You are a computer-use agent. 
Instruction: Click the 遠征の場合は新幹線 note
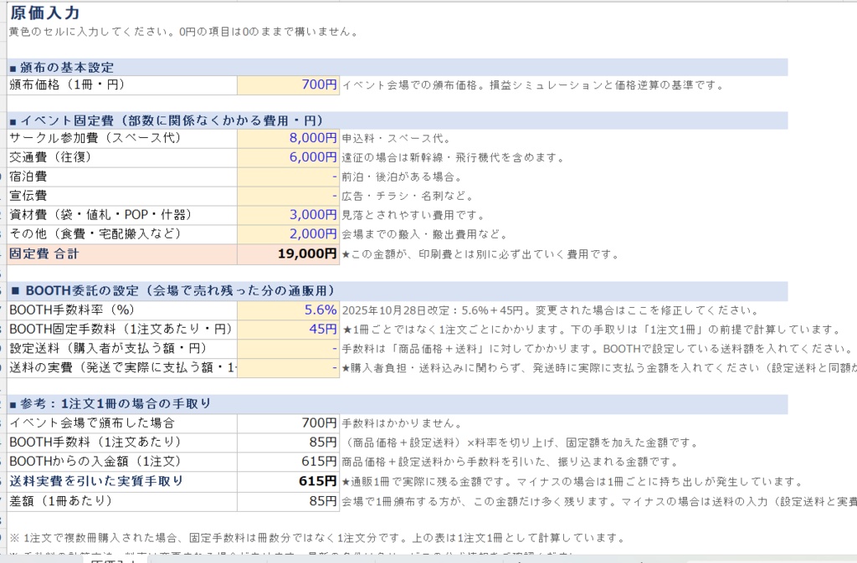(453, 158)
